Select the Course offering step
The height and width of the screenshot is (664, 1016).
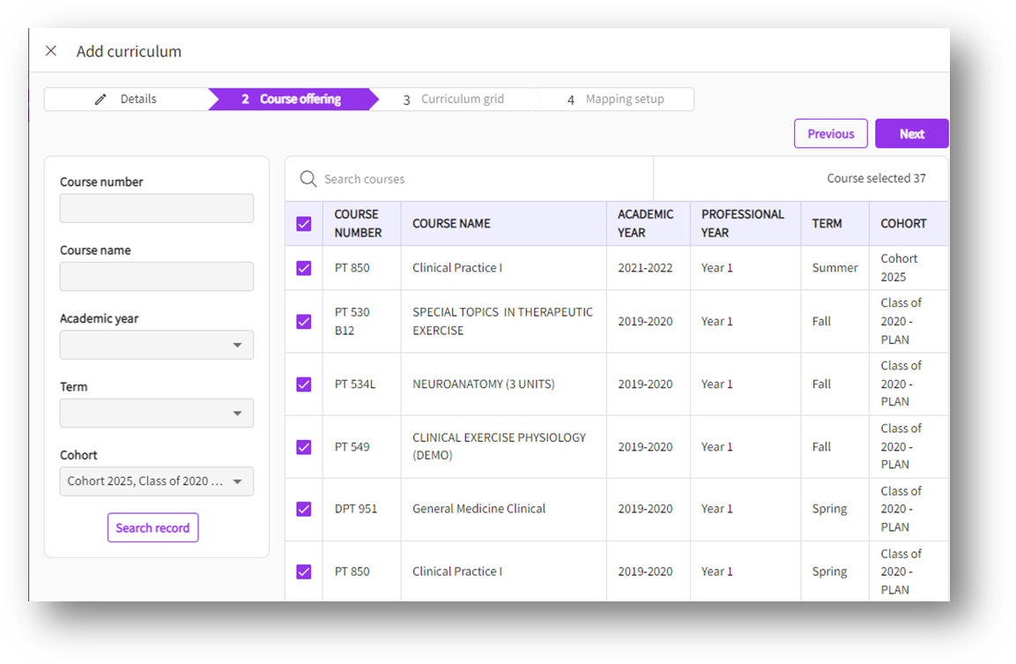tap(292, 100)
